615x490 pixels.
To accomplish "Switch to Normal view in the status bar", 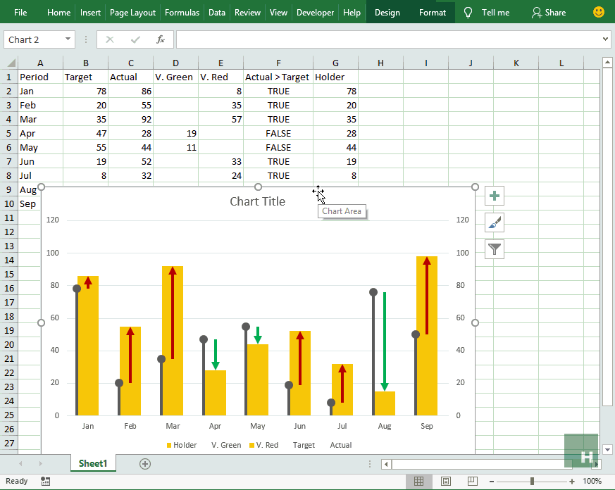I will click(x=419, y=481).
